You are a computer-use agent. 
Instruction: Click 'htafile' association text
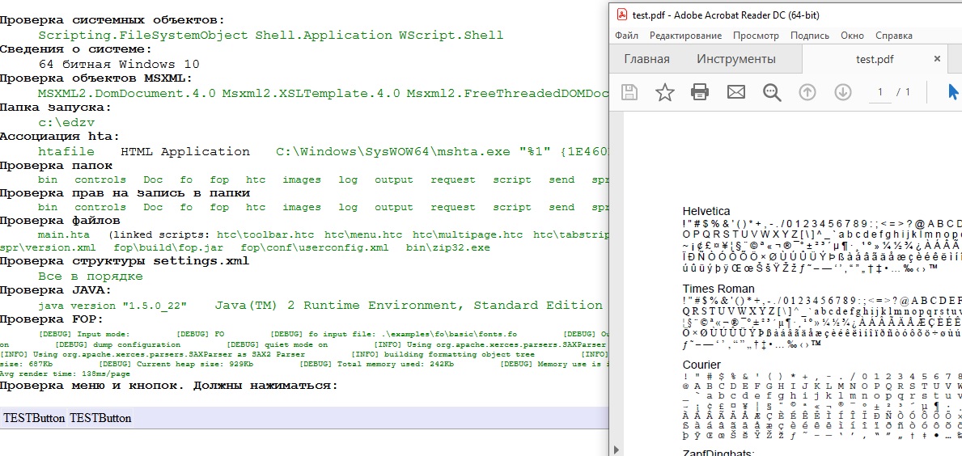pos(66,151)
